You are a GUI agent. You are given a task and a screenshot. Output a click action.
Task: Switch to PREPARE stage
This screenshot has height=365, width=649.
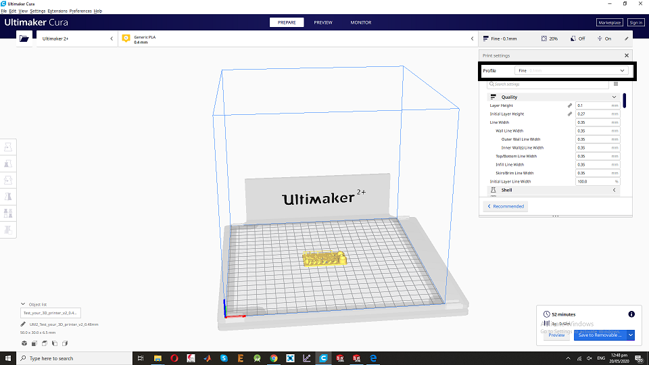[287, 22]
